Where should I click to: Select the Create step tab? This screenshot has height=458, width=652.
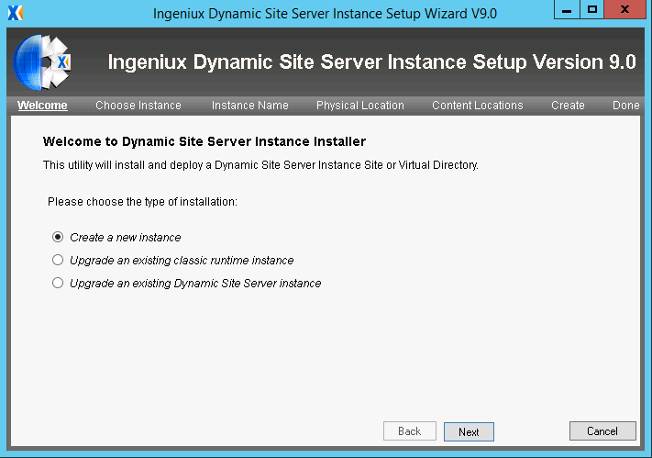pos(568,106)
